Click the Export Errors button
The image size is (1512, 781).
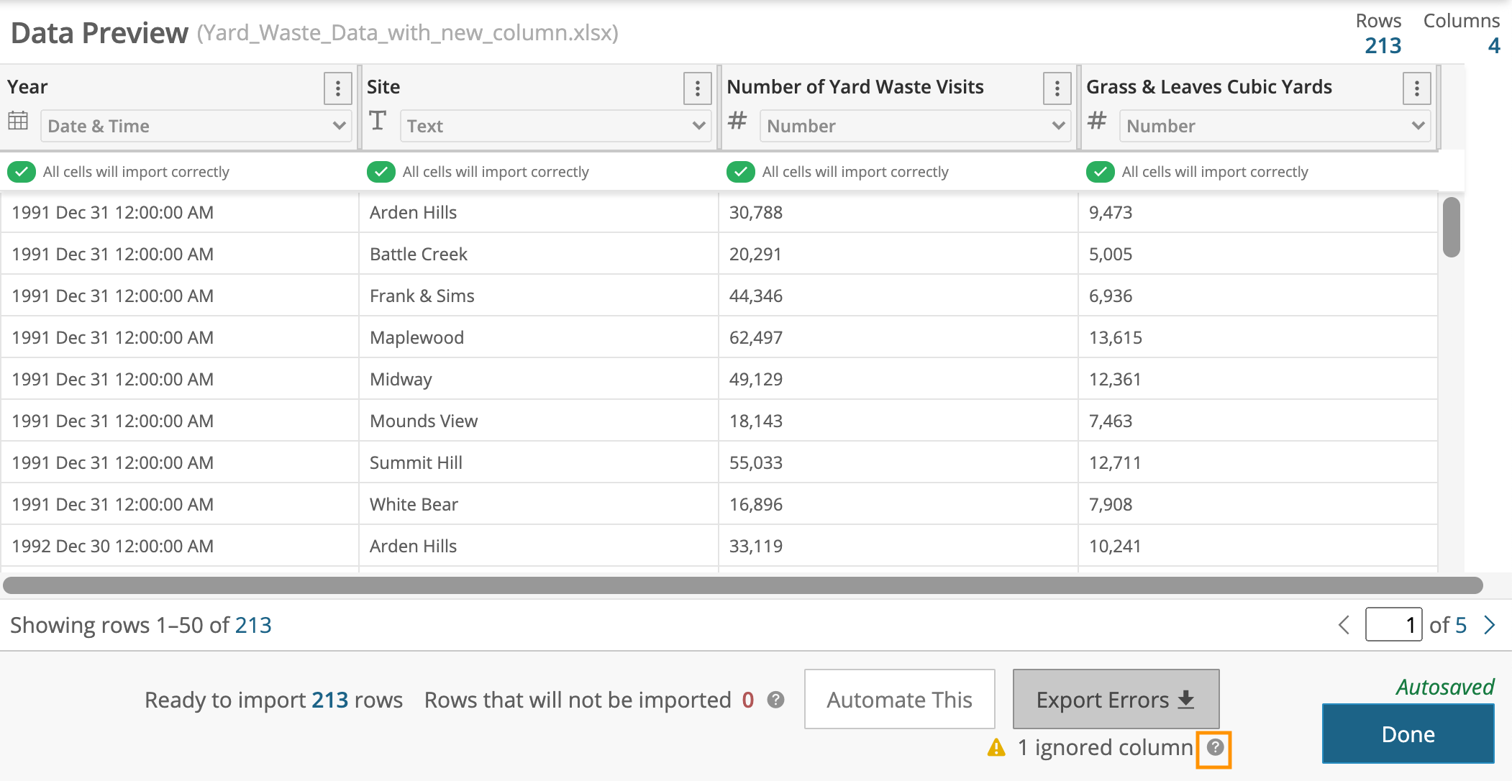pyautogui.click(x=1116, y=699)
